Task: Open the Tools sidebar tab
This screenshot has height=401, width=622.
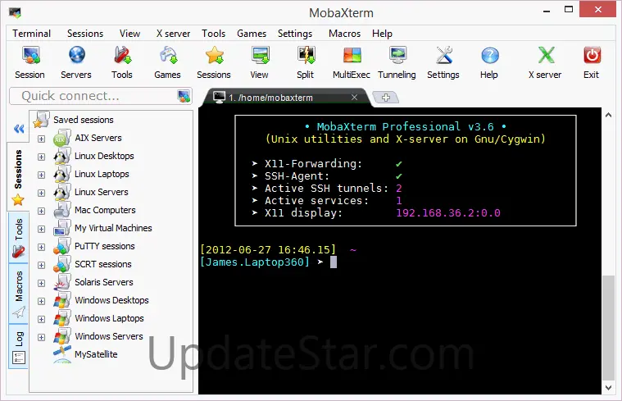Action: pos(18,238)
